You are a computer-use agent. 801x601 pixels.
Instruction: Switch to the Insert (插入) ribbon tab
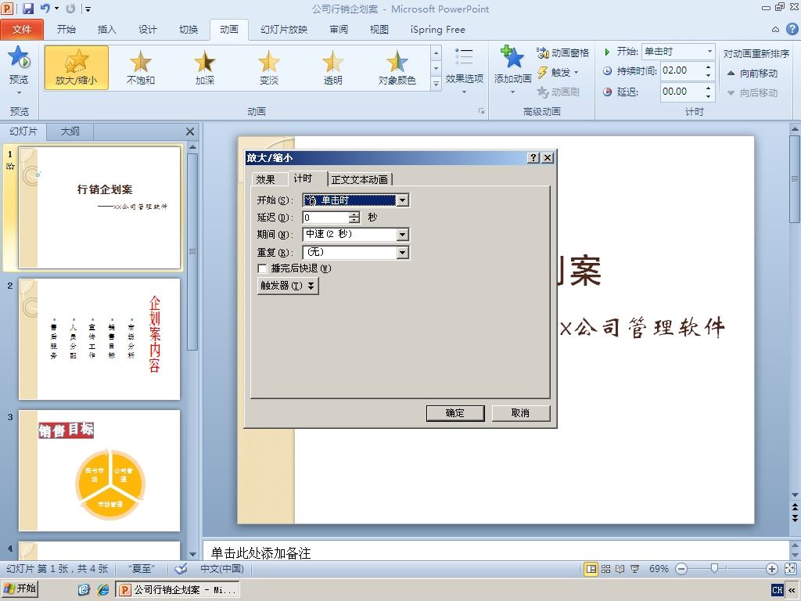[106, 30]
